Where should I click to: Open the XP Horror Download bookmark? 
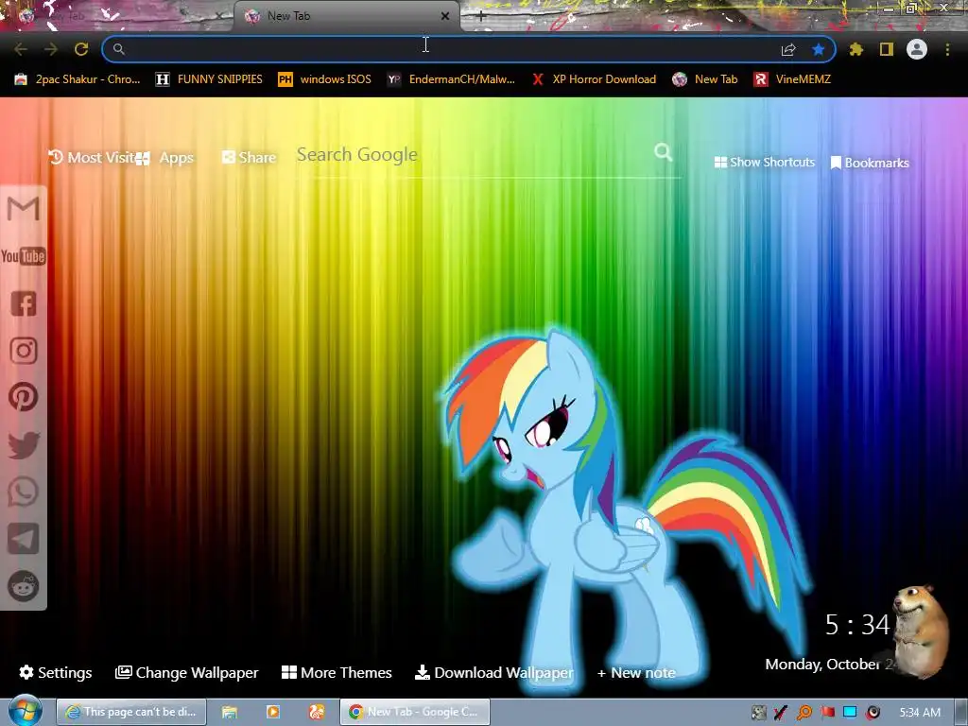pyautogui.click(x=594, y=79)
